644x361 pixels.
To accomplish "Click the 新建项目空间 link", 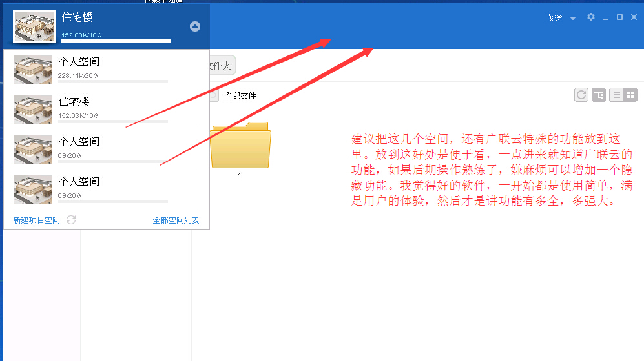I will pyautogui.click(x=36, y=220).
